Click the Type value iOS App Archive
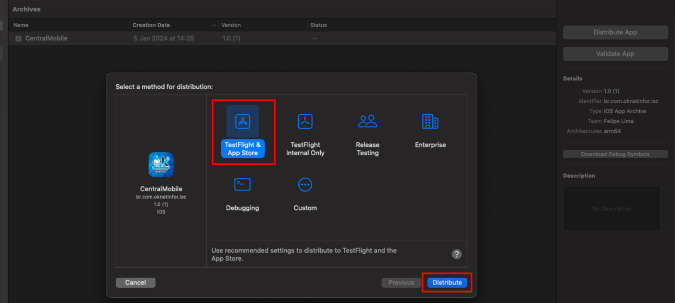 [625, 111]
